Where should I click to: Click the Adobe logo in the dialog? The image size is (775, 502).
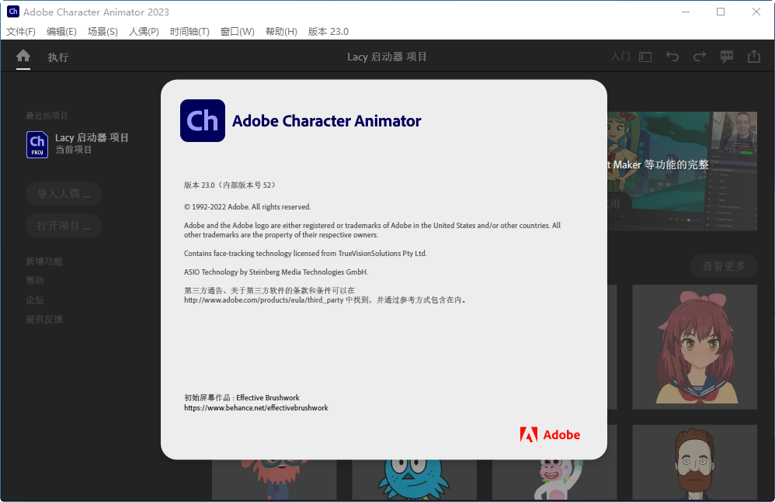tap(551, 434)
